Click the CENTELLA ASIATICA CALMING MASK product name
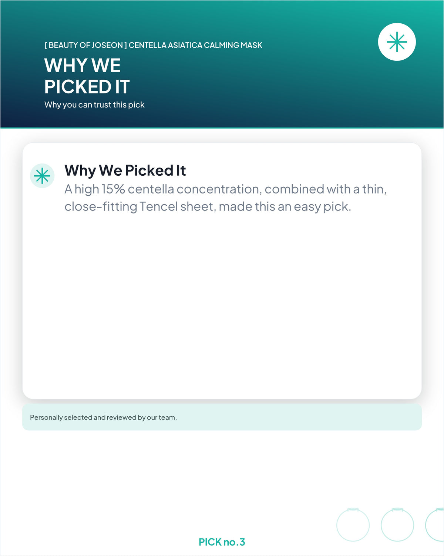This screenshot has width=444, height=556. point(195,45)
